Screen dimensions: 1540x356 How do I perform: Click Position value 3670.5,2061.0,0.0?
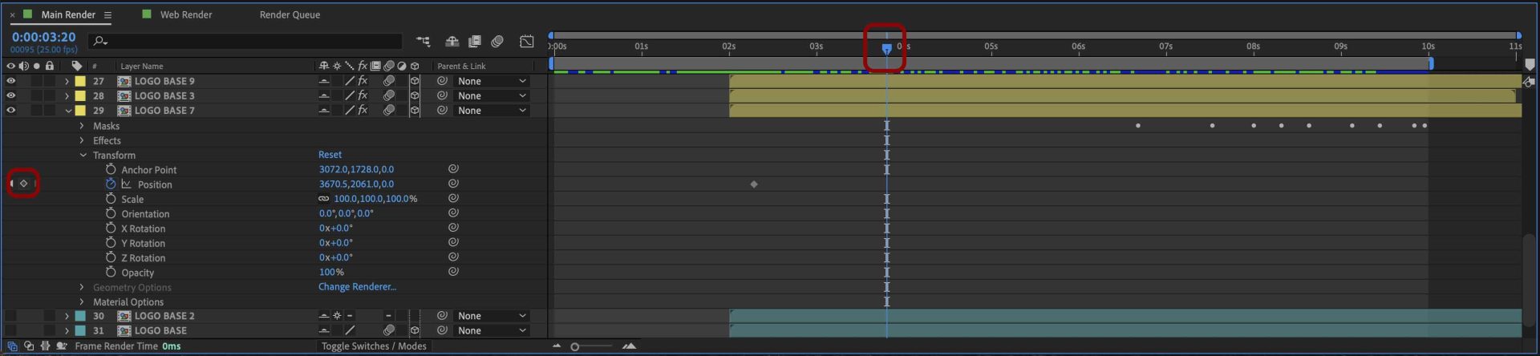pyautogui.click(x=356, y=184)
